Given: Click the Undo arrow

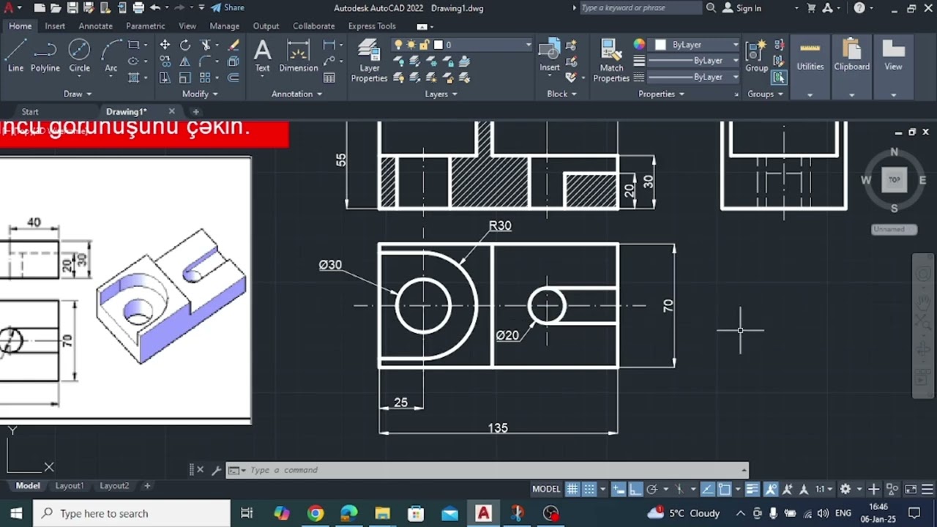Looking at the screenshot, I should [x=154, y=8].
